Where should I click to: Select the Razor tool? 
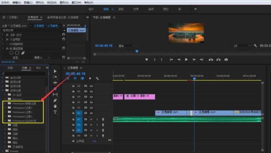click(x=55, y=89)
